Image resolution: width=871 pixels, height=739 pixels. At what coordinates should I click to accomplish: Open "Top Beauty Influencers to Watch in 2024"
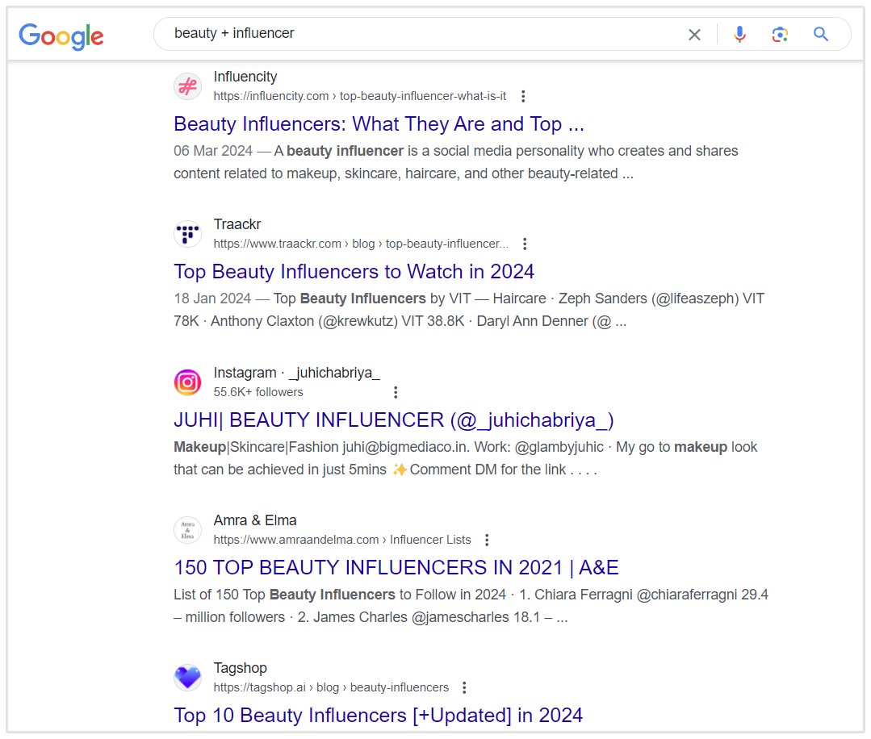click(354, 271)
